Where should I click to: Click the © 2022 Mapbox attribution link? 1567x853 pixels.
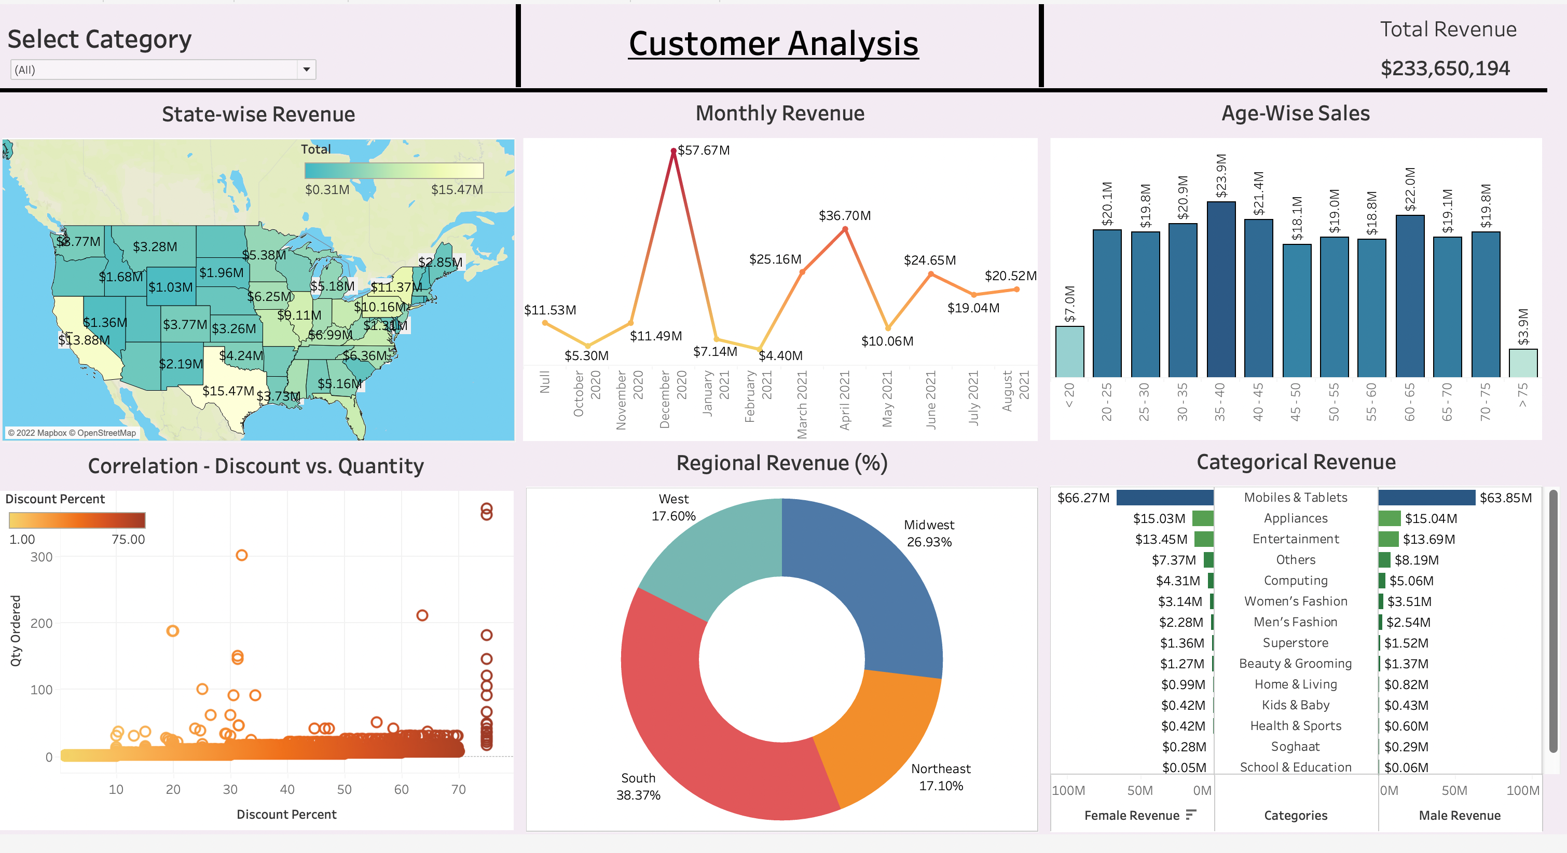click(x=38, y=433)
